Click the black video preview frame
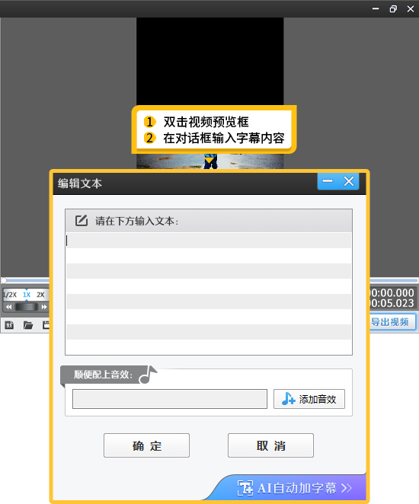This screenshot has width=419, height=504. click(x=209, y=61)
